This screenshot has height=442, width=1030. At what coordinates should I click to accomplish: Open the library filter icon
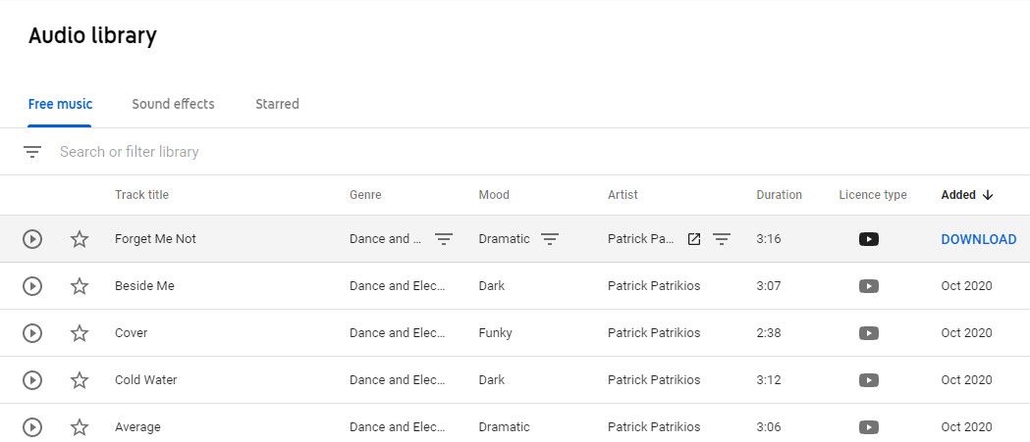[x=32, y=152]
